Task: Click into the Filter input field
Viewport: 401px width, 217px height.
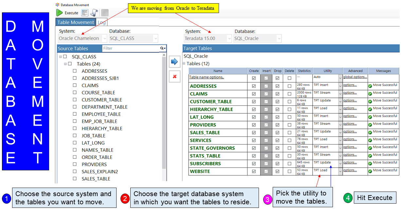Action: click(x=129, y=48)
